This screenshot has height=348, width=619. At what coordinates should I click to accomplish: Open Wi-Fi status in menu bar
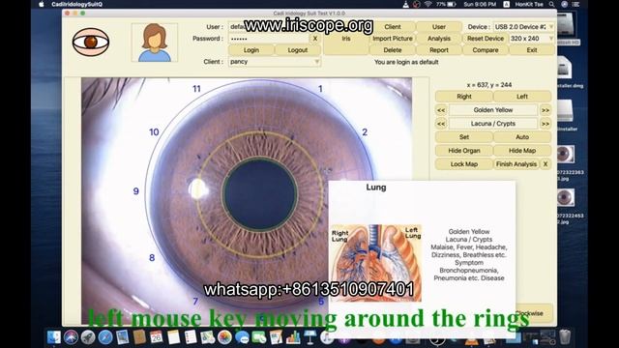click(427, 4)
